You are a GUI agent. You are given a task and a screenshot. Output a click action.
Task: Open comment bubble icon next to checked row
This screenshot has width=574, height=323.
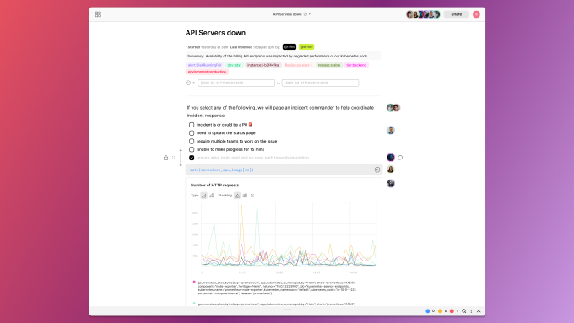[400, 158]
